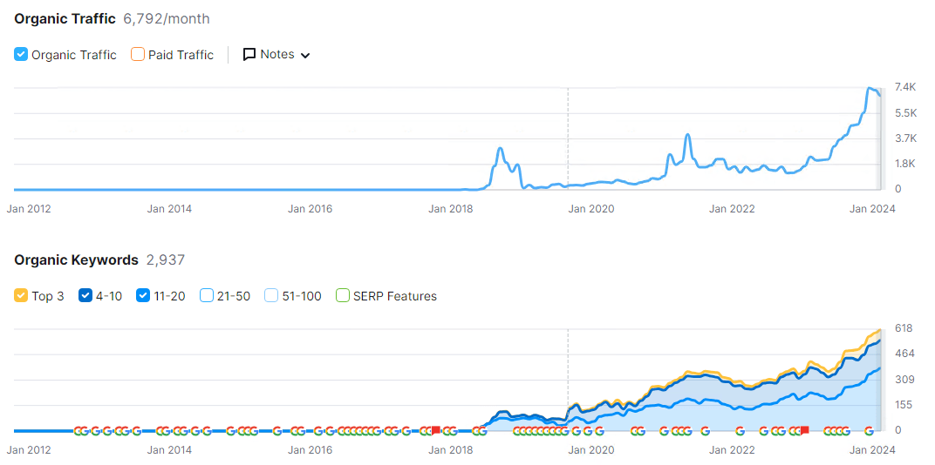Enable the Paid Traffic checkbox
The width and height of the screenshot is (935, 465).
point(138,54)
